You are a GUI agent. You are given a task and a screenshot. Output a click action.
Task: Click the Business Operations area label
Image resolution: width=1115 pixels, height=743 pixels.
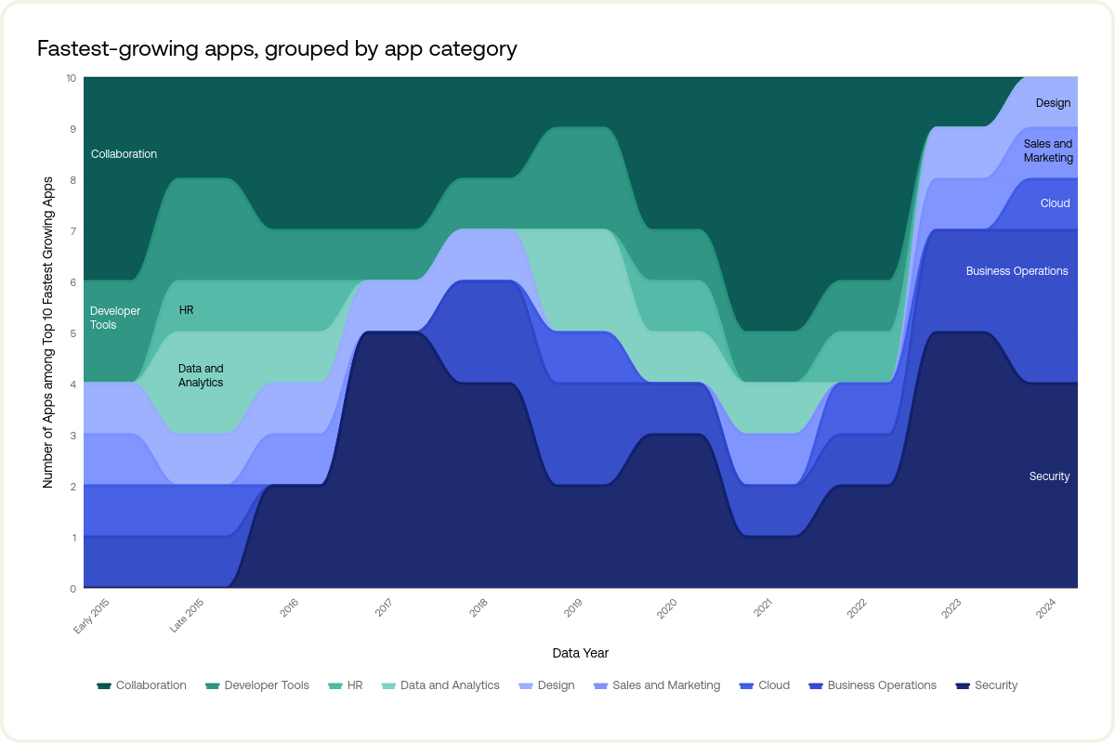point(1017,271)
